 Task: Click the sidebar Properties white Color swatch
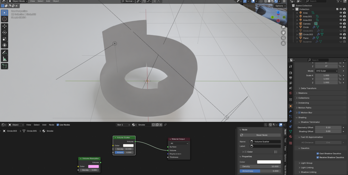(269, 162)
